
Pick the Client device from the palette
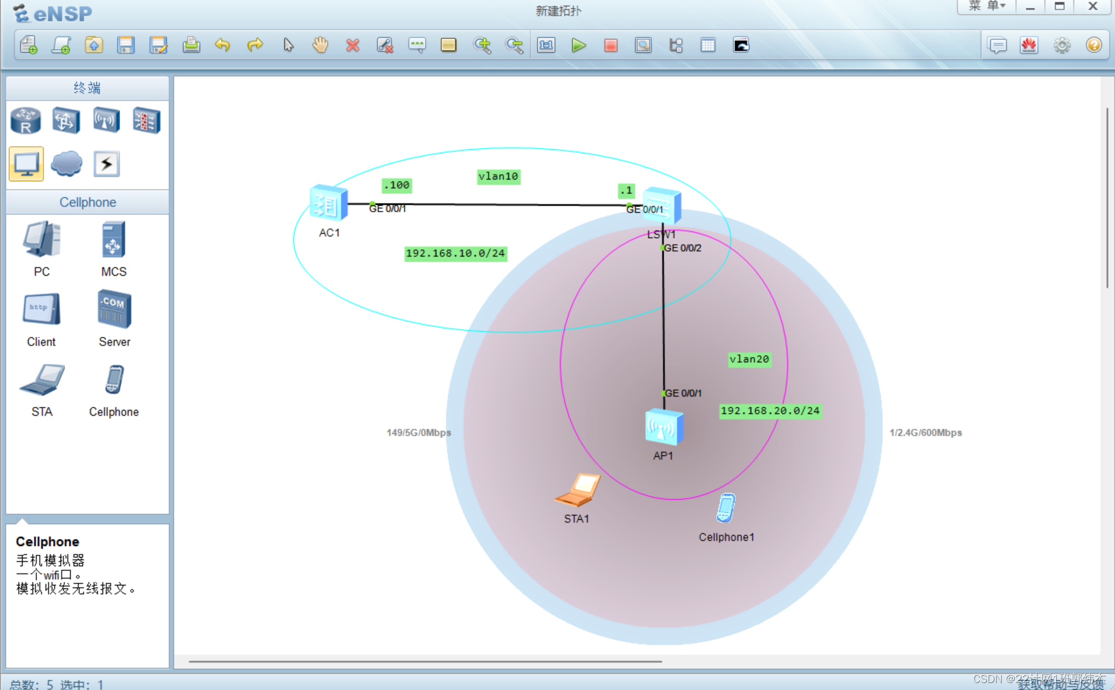41,320
